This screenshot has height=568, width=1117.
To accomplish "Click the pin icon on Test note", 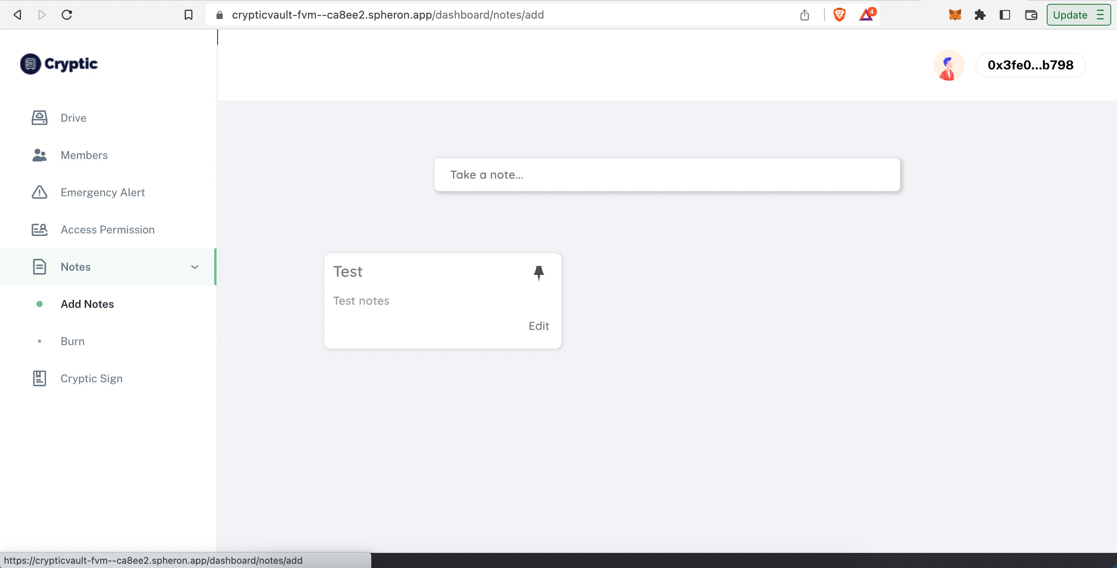I will [x=539, y=273].
